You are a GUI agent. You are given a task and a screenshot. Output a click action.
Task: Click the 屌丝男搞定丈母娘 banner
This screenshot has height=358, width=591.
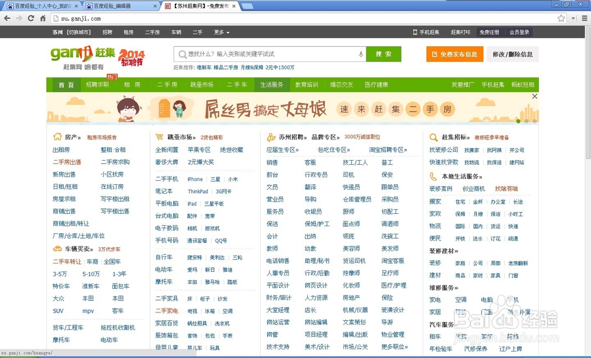click(293, 108)
